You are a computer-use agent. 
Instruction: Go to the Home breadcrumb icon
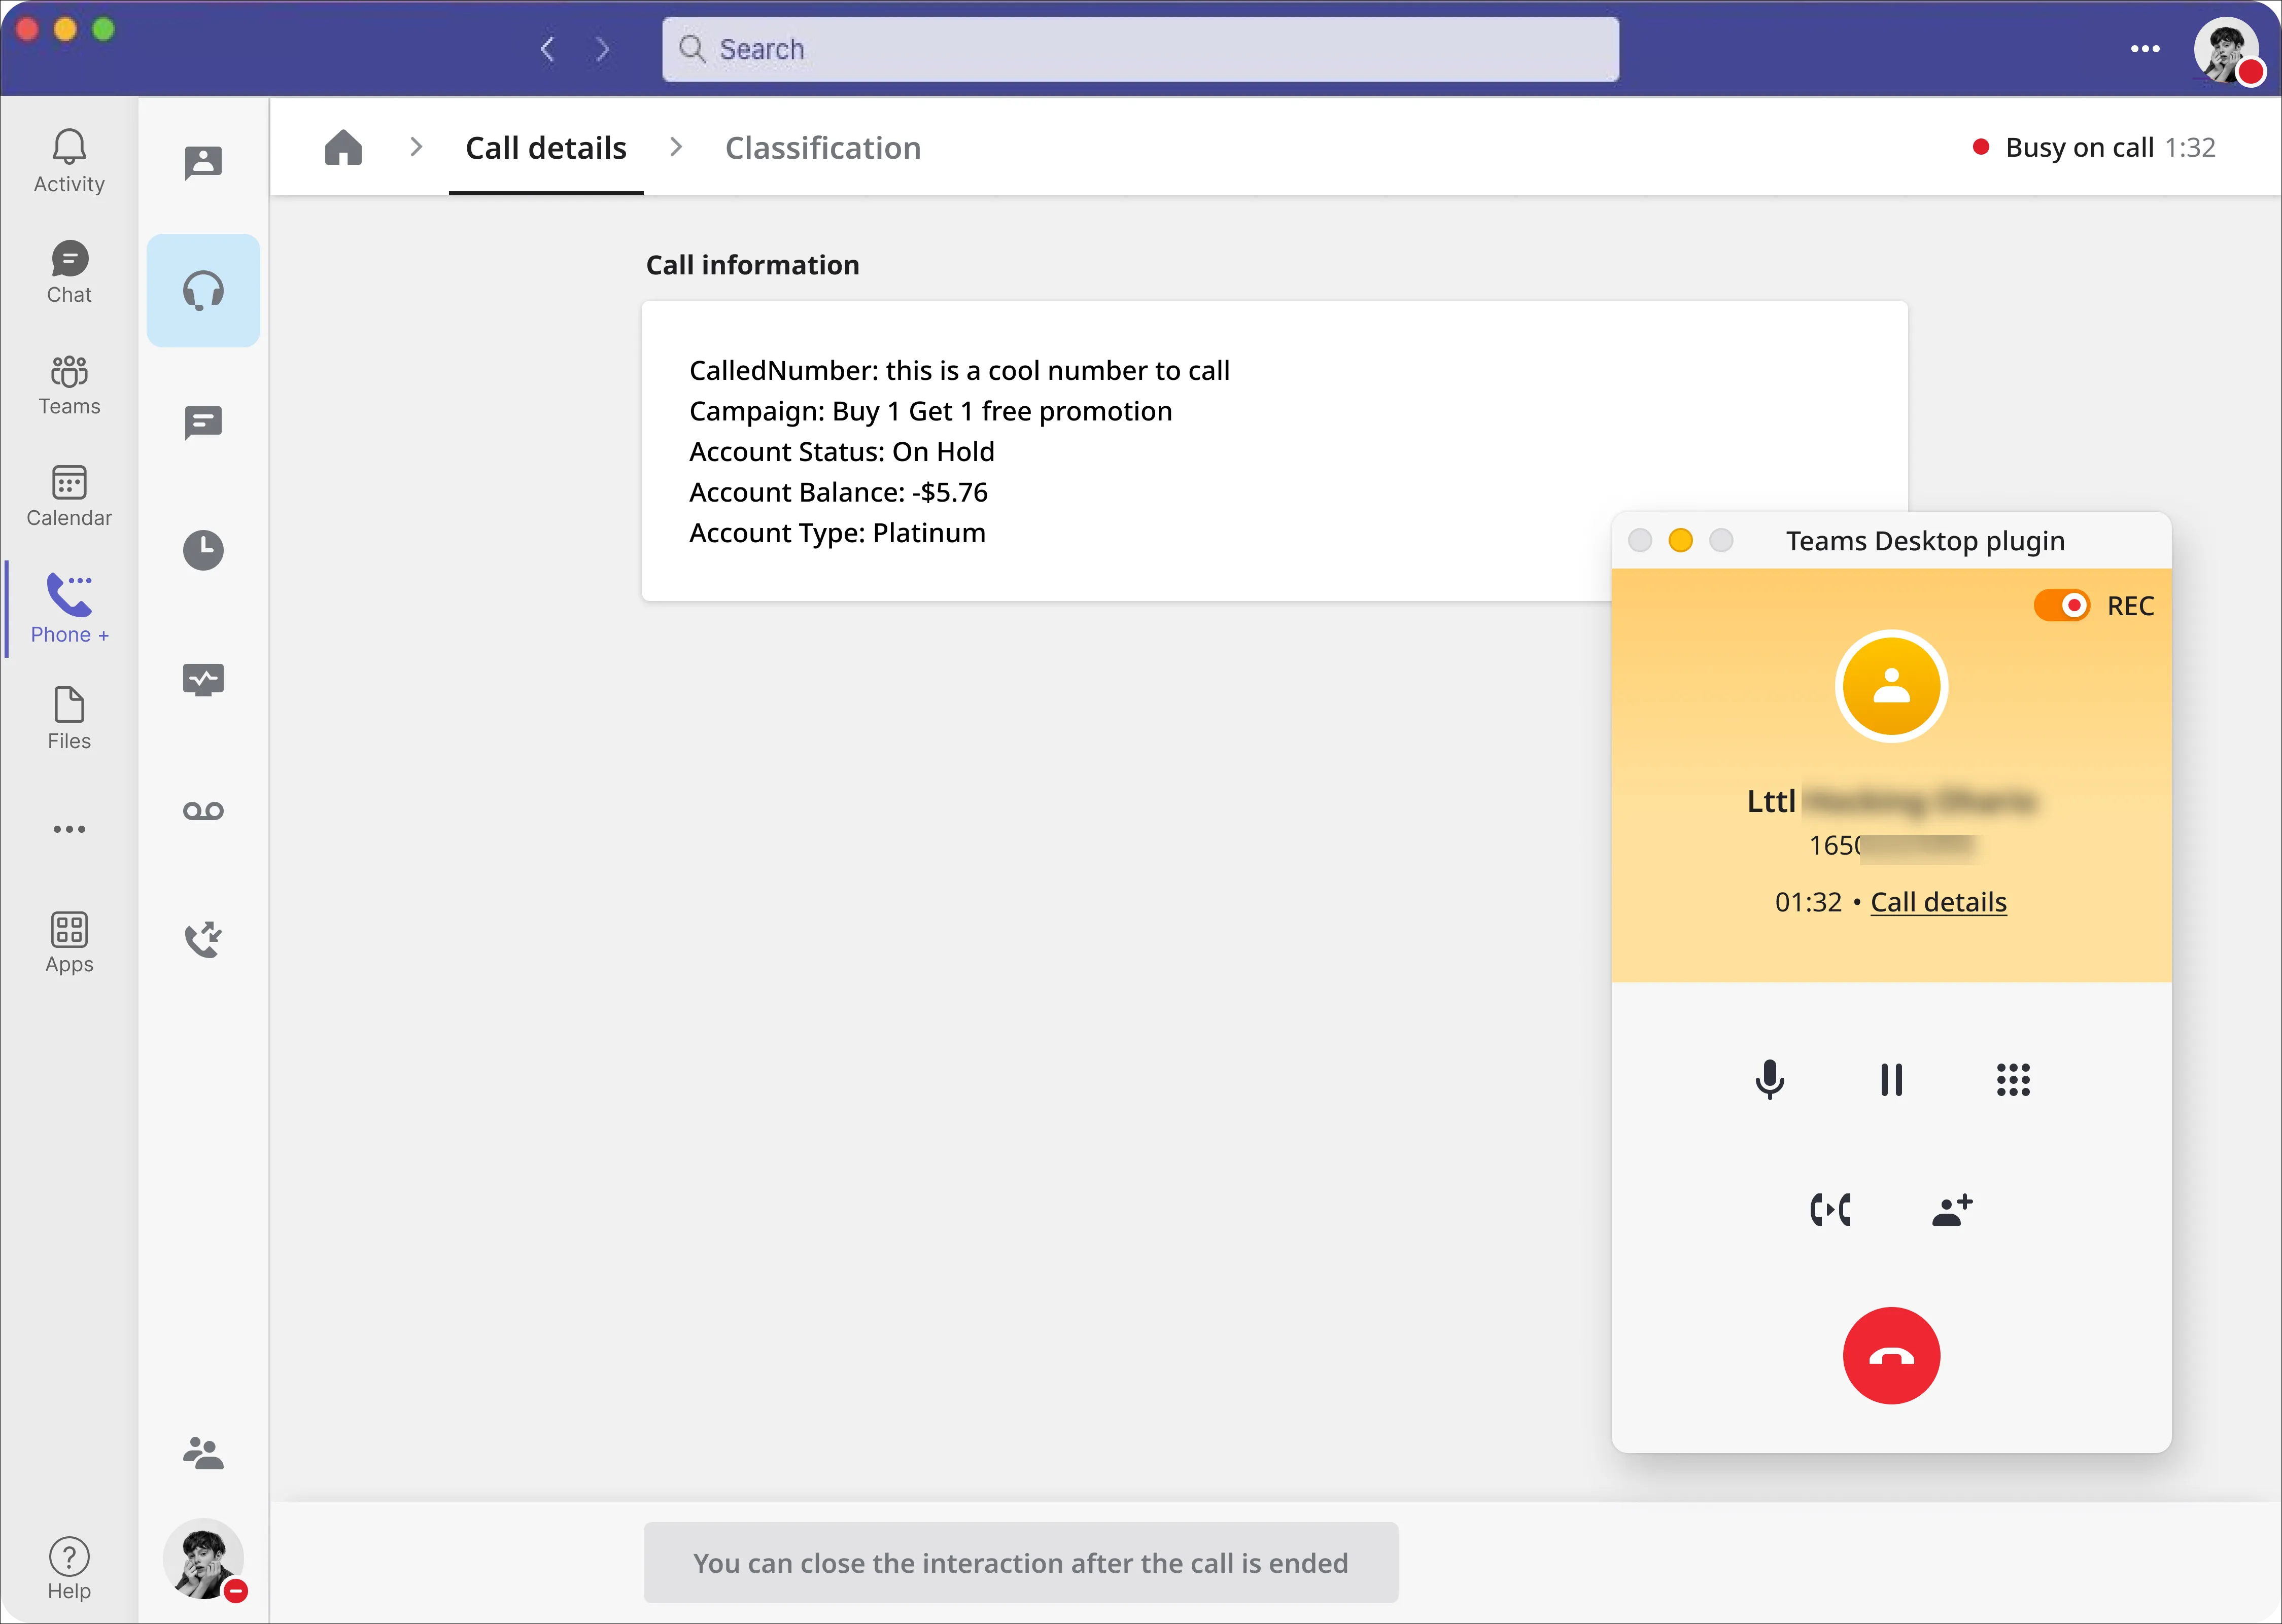coord(343,147)
